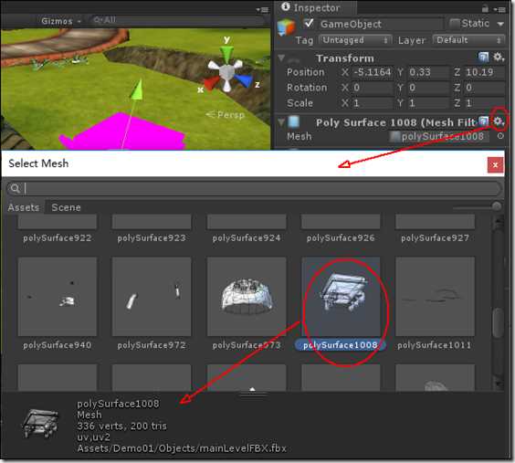This screenshot has height=463, width=515.
Task: Select the polySurface973 mesh thumbnail
Action: 247,297
